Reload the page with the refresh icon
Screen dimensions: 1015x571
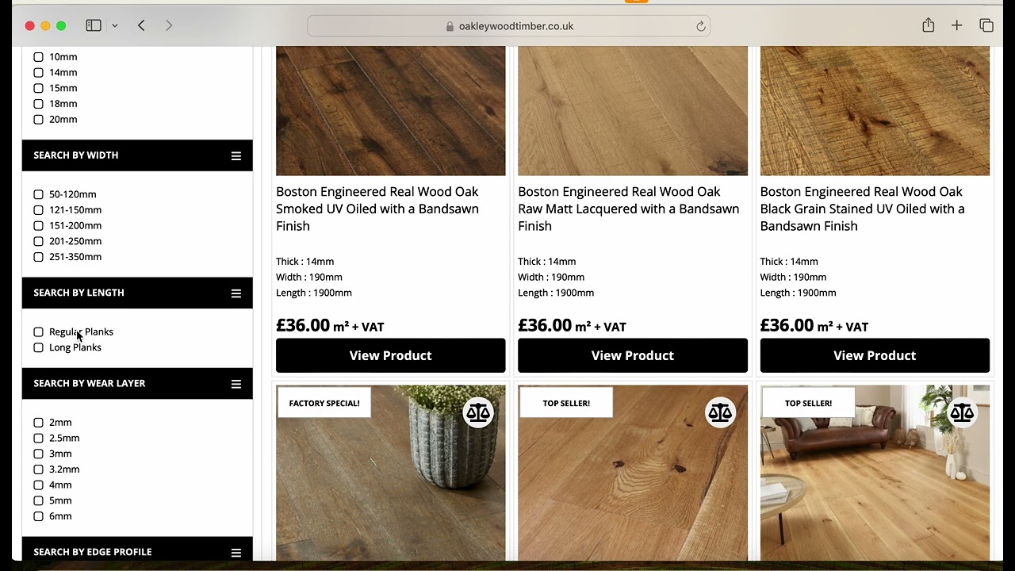click(x=701, y=26)
